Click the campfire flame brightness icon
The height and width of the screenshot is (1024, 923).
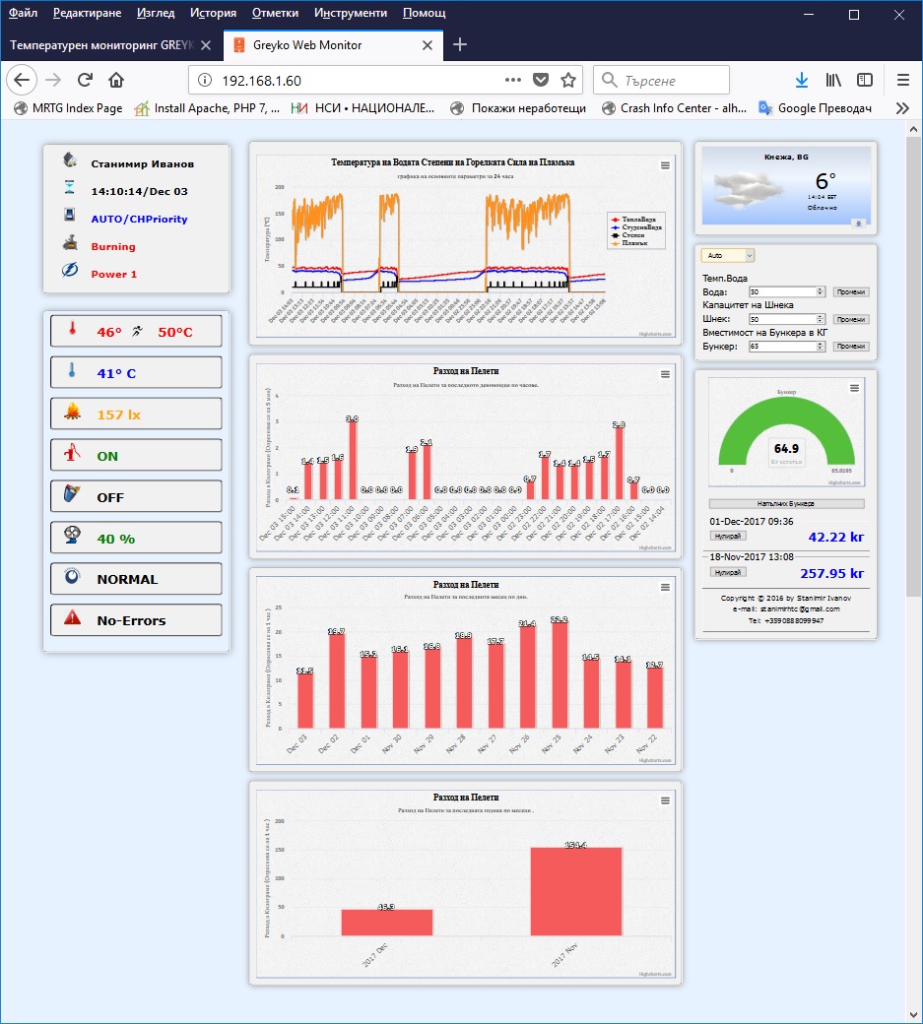click(72, 415)
